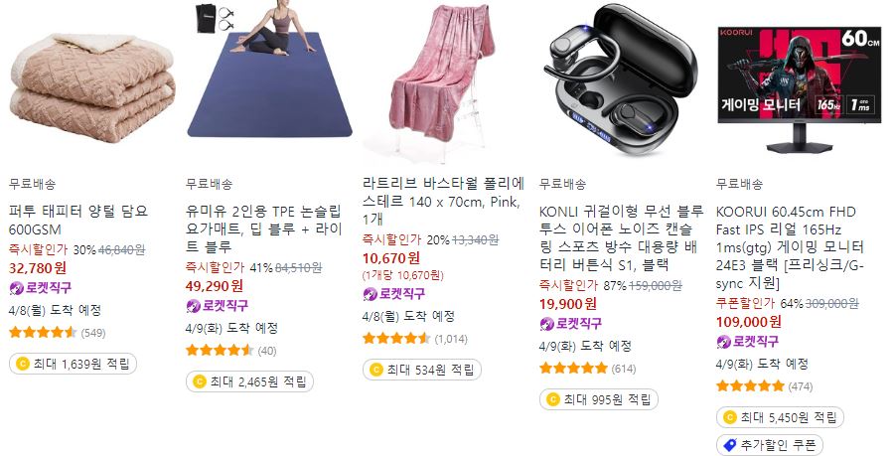The width and height of the screenshot is (893, 456).
Task: Open the 퍼투 태피터 양털 담요 600GSM title
Action: 78,221
